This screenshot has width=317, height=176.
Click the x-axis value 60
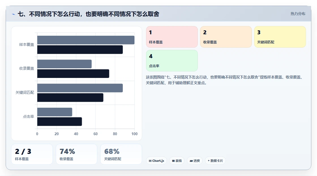pos(95,134)
